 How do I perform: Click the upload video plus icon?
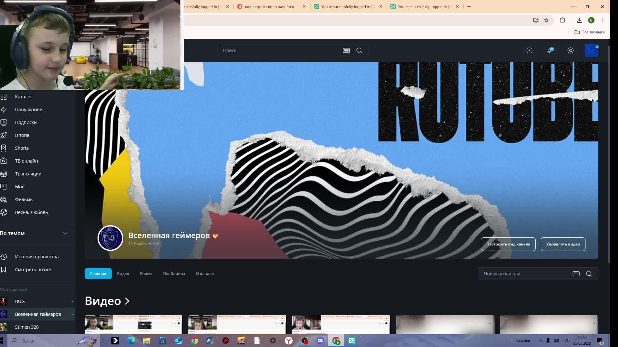click(529, 50)
